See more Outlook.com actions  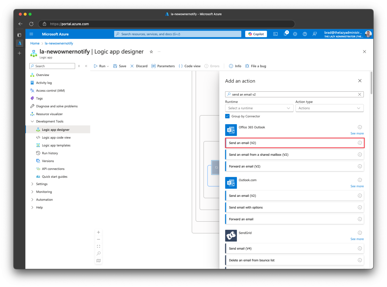pyautogui.click(x=357, y=186)
